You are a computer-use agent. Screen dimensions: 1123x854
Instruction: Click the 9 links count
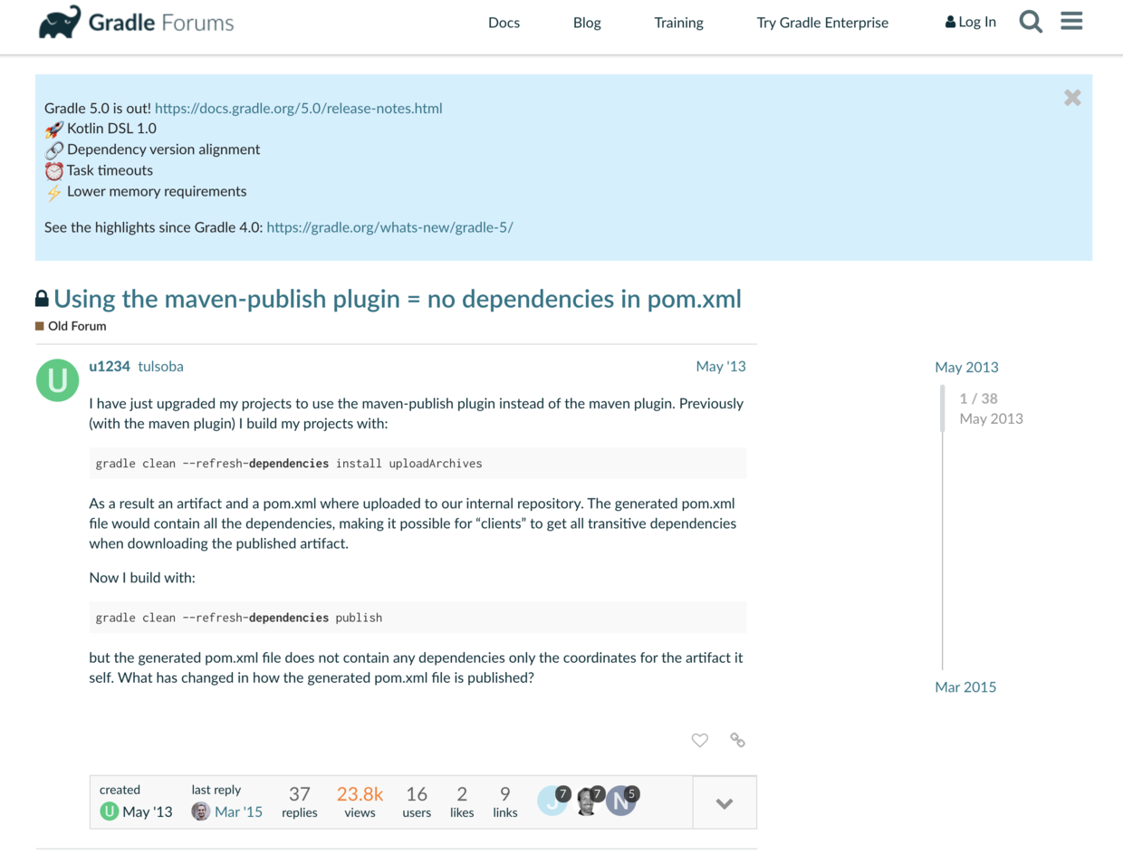pyautogui.click(x=505, y=802)
